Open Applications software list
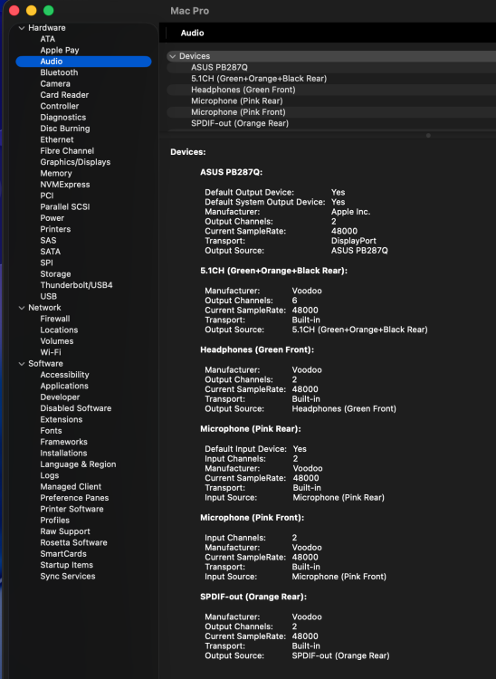This screenshot has height=679, width=496. (64, 387)
